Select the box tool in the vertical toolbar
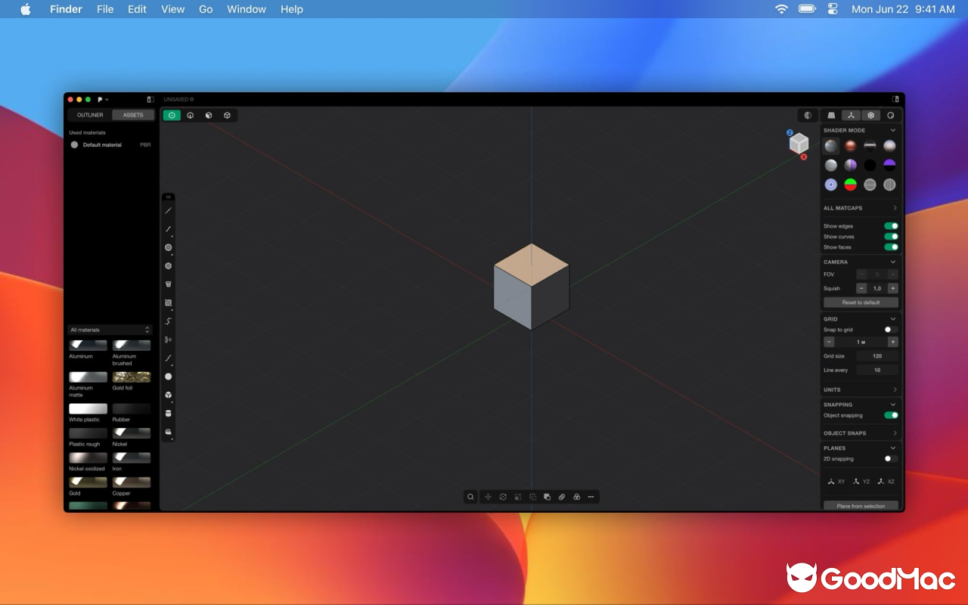Screen dimensions: 968x605 168,395
